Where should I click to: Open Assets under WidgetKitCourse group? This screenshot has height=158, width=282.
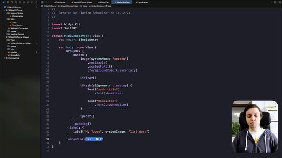[12, 31]
